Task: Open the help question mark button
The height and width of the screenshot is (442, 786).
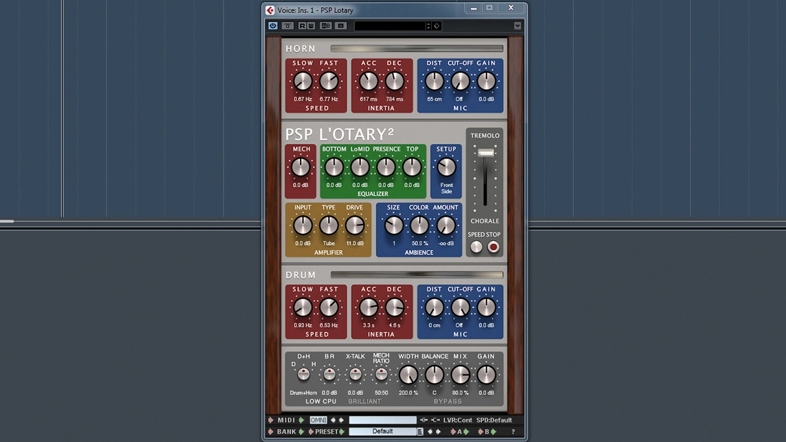Action: (513, 432)
